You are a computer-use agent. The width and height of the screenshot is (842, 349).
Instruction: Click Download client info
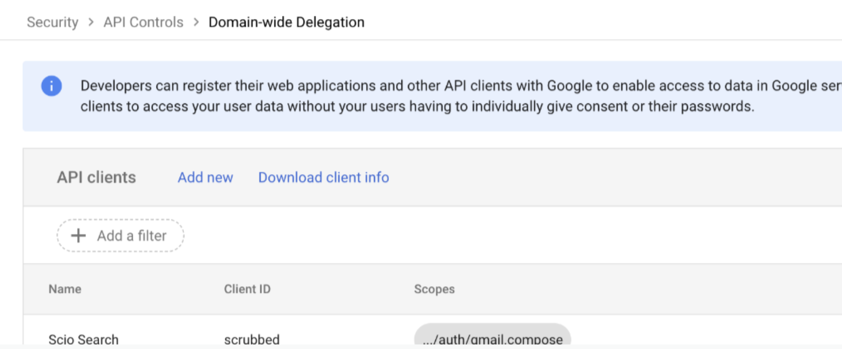(x=324, y=177)
